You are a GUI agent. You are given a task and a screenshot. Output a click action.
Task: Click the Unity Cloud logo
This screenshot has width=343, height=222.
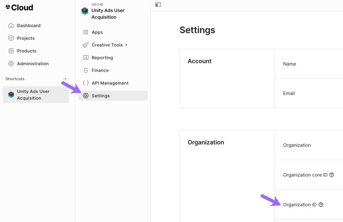[19, 7]
